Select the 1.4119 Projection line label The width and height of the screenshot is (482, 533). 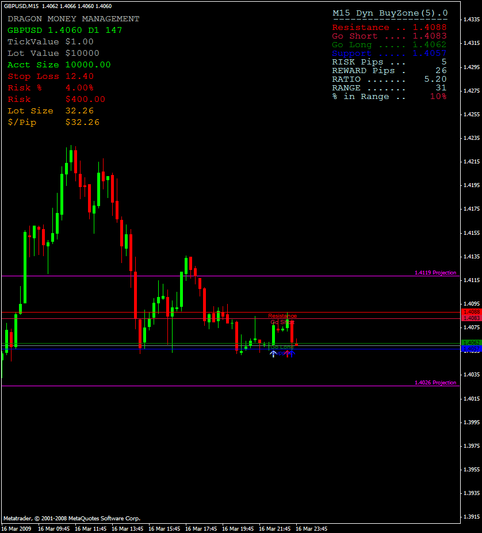click(x=435, y=273)
